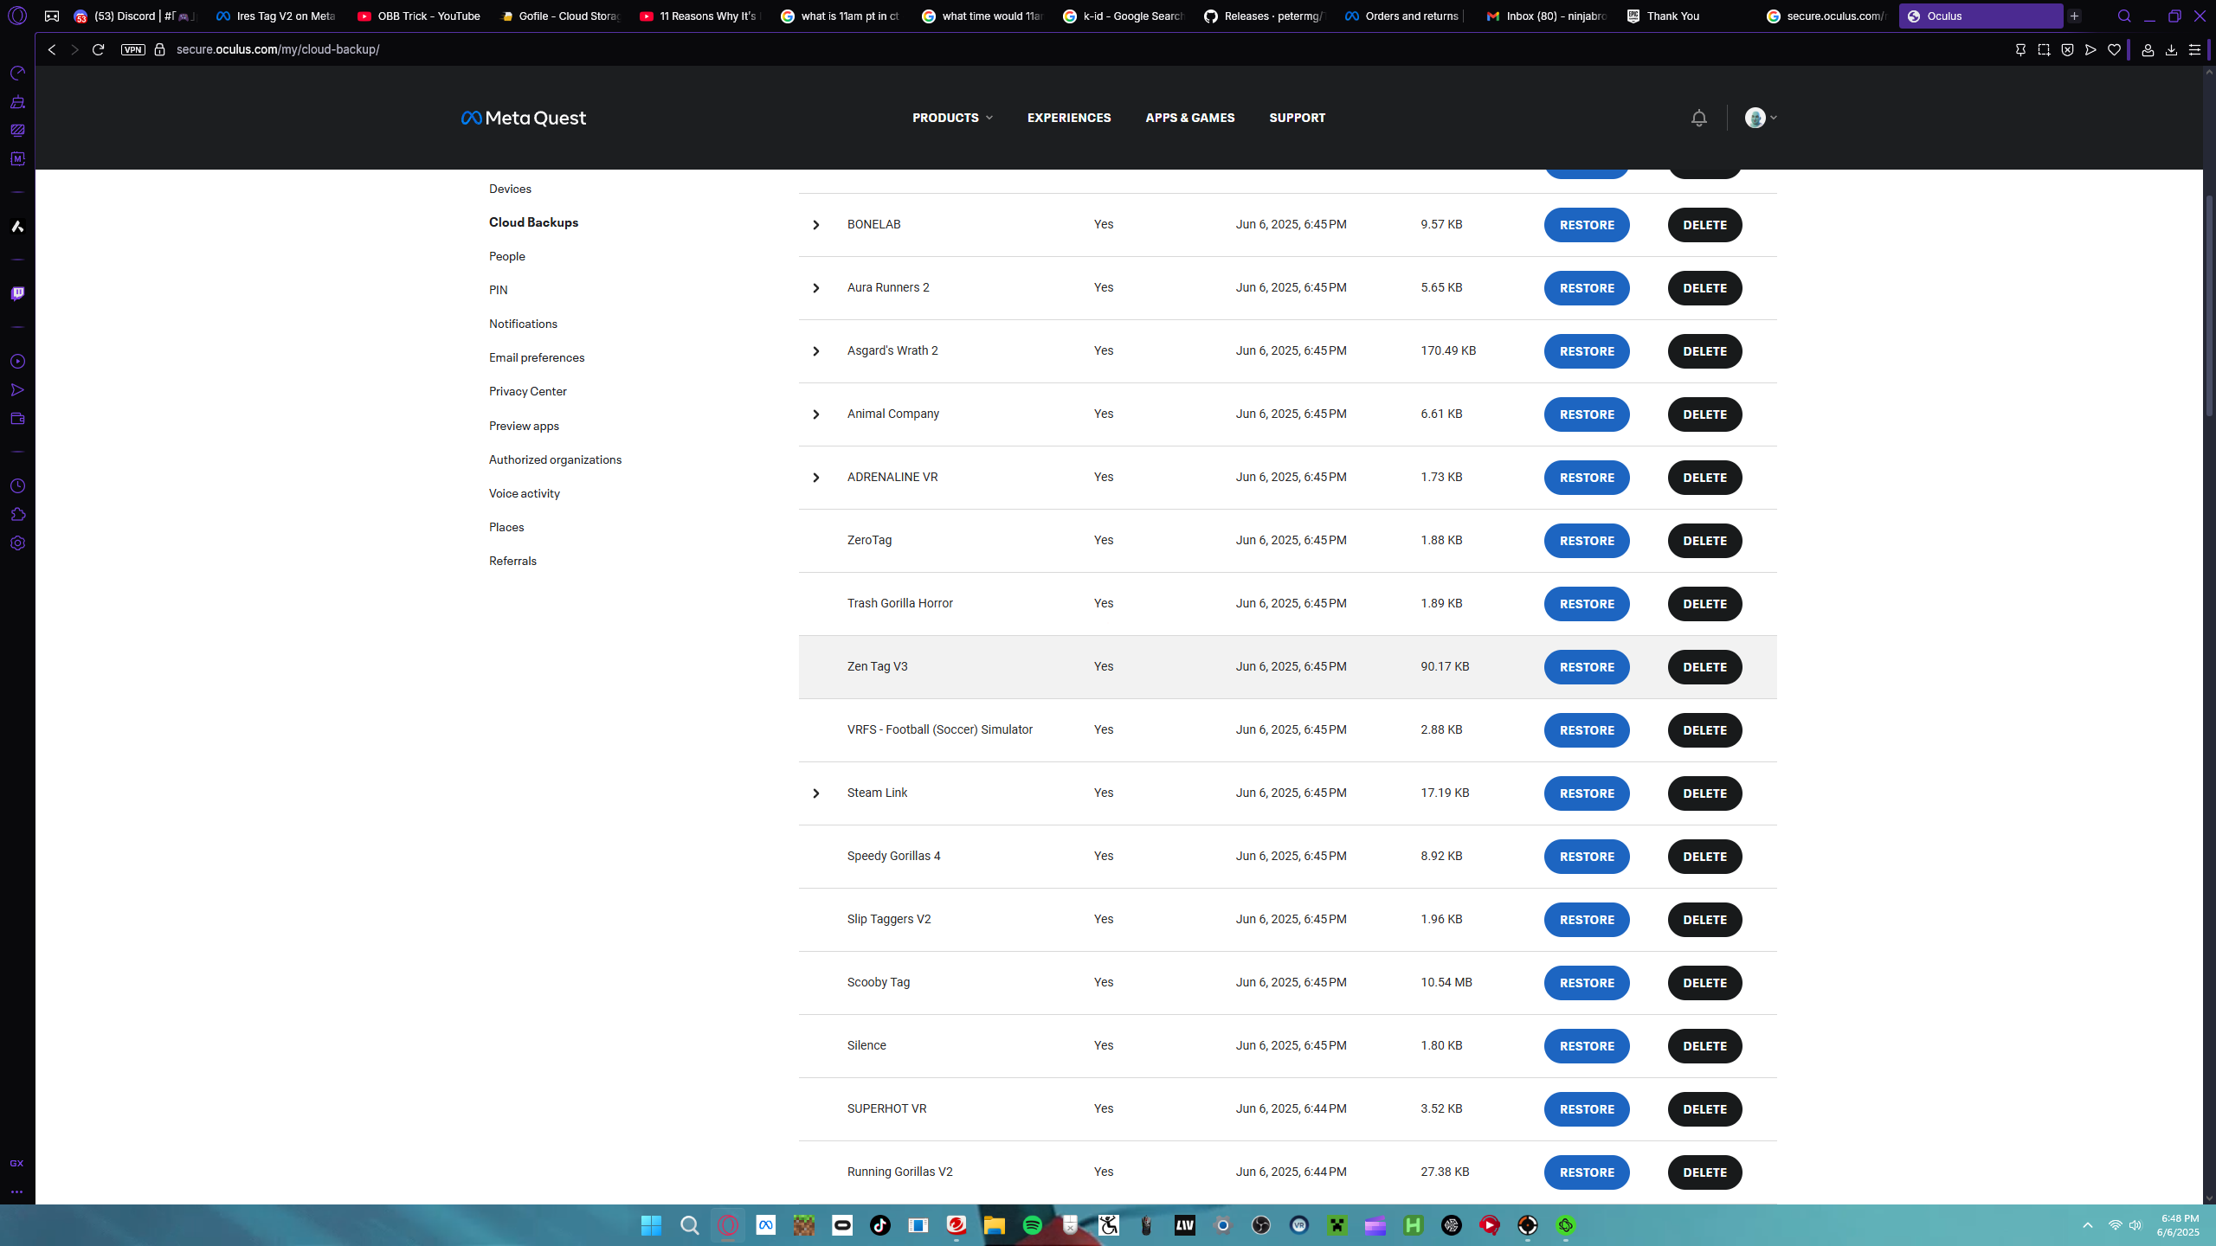Open SUPPORT navigation item
The height and width of the screenshot is (1246, 2216).
click(x=1297, y=118)
